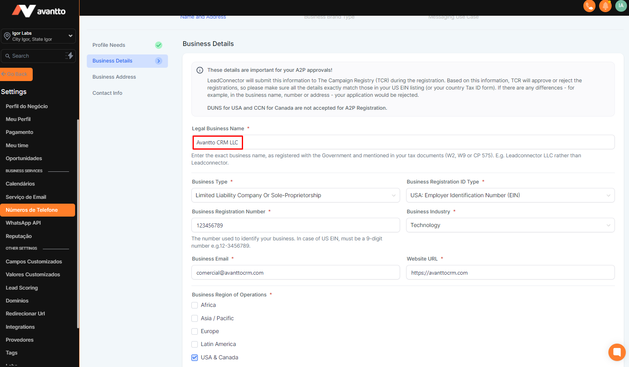Open the Business Registration ID Type dropdown
629x367 pixels.
510,195
